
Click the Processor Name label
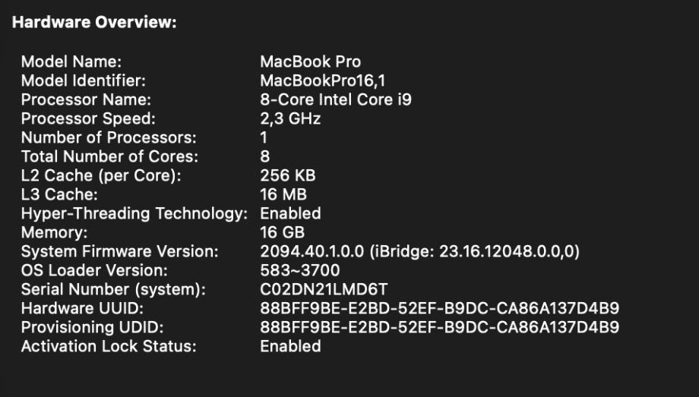point(86,99)
